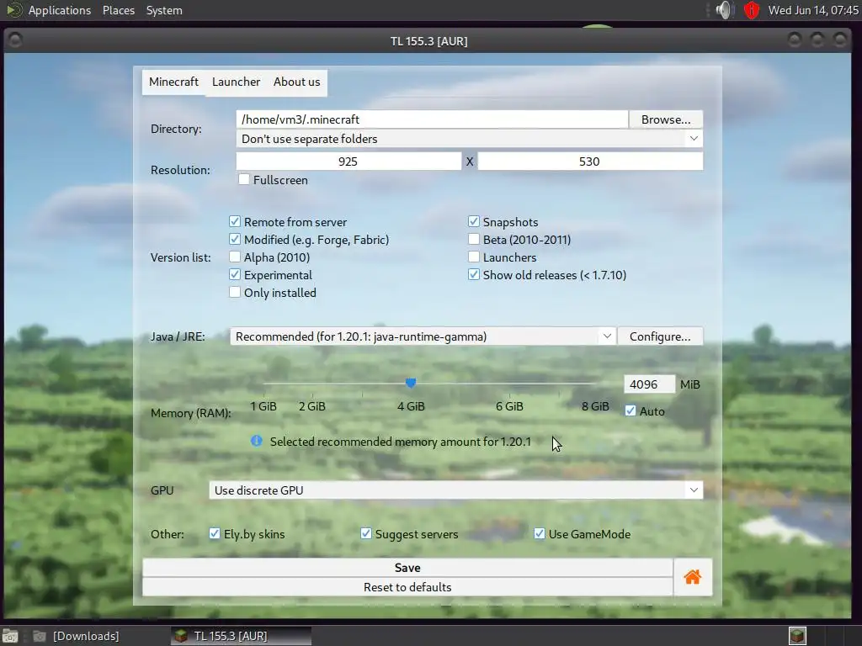Click the 1 GiB slider label
Screen dimensions: 862x646
[263, 406]
